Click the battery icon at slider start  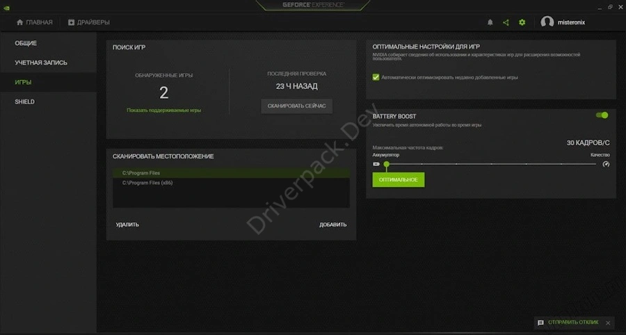(x=376, y=164)
